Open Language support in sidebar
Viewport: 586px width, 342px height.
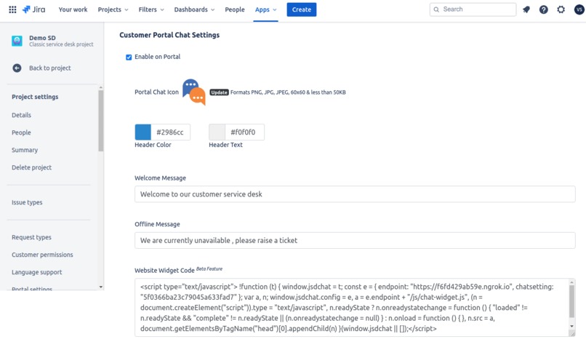coord(36,272)
